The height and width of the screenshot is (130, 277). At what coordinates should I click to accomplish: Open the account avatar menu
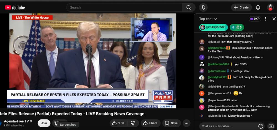(x=270, y=7)
